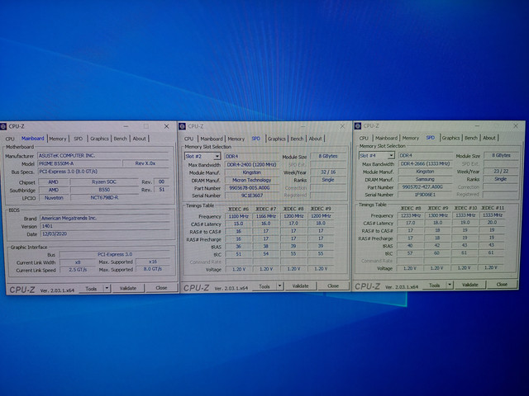Open the Slot #2 memory slot dropdown
The image size is (529, 396).
217,155
